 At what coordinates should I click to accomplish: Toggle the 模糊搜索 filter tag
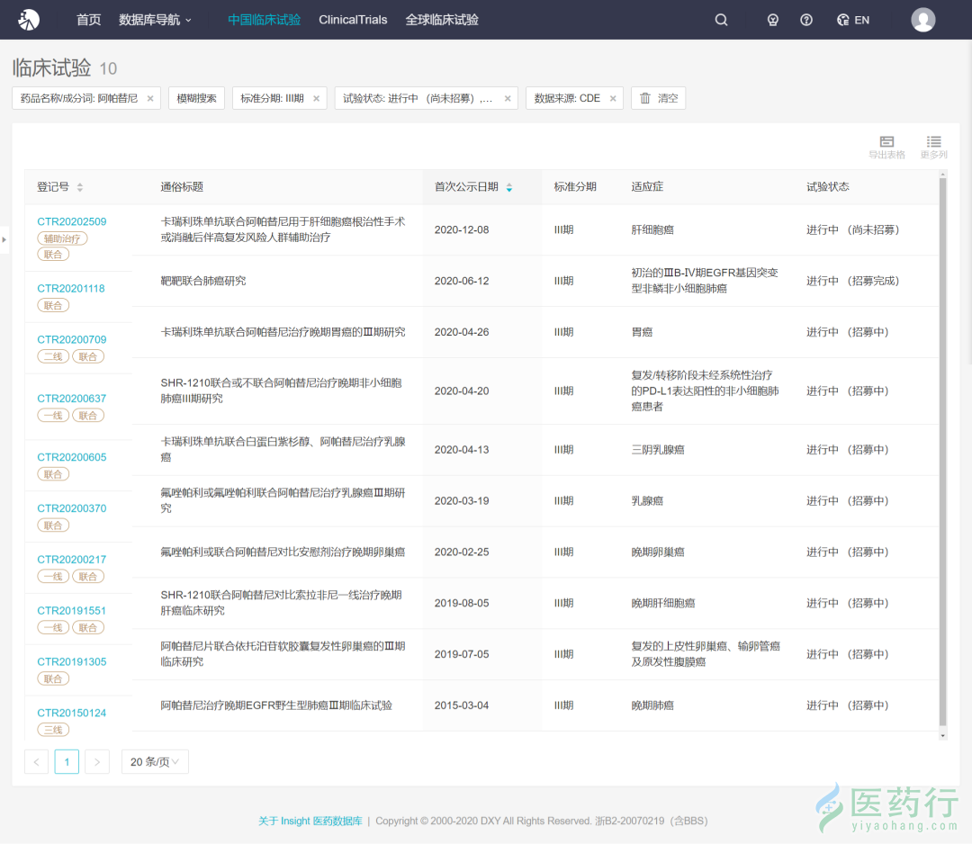pos(196,99)
